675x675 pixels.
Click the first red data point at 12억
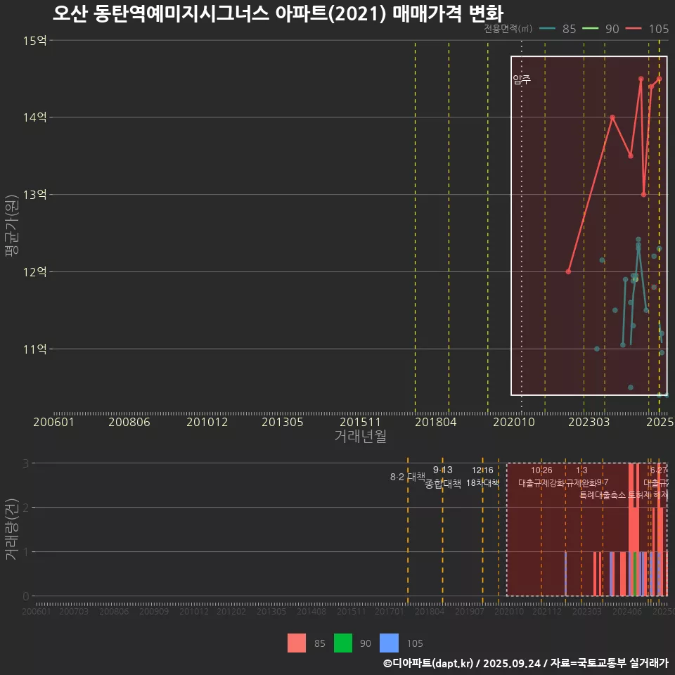568,271
